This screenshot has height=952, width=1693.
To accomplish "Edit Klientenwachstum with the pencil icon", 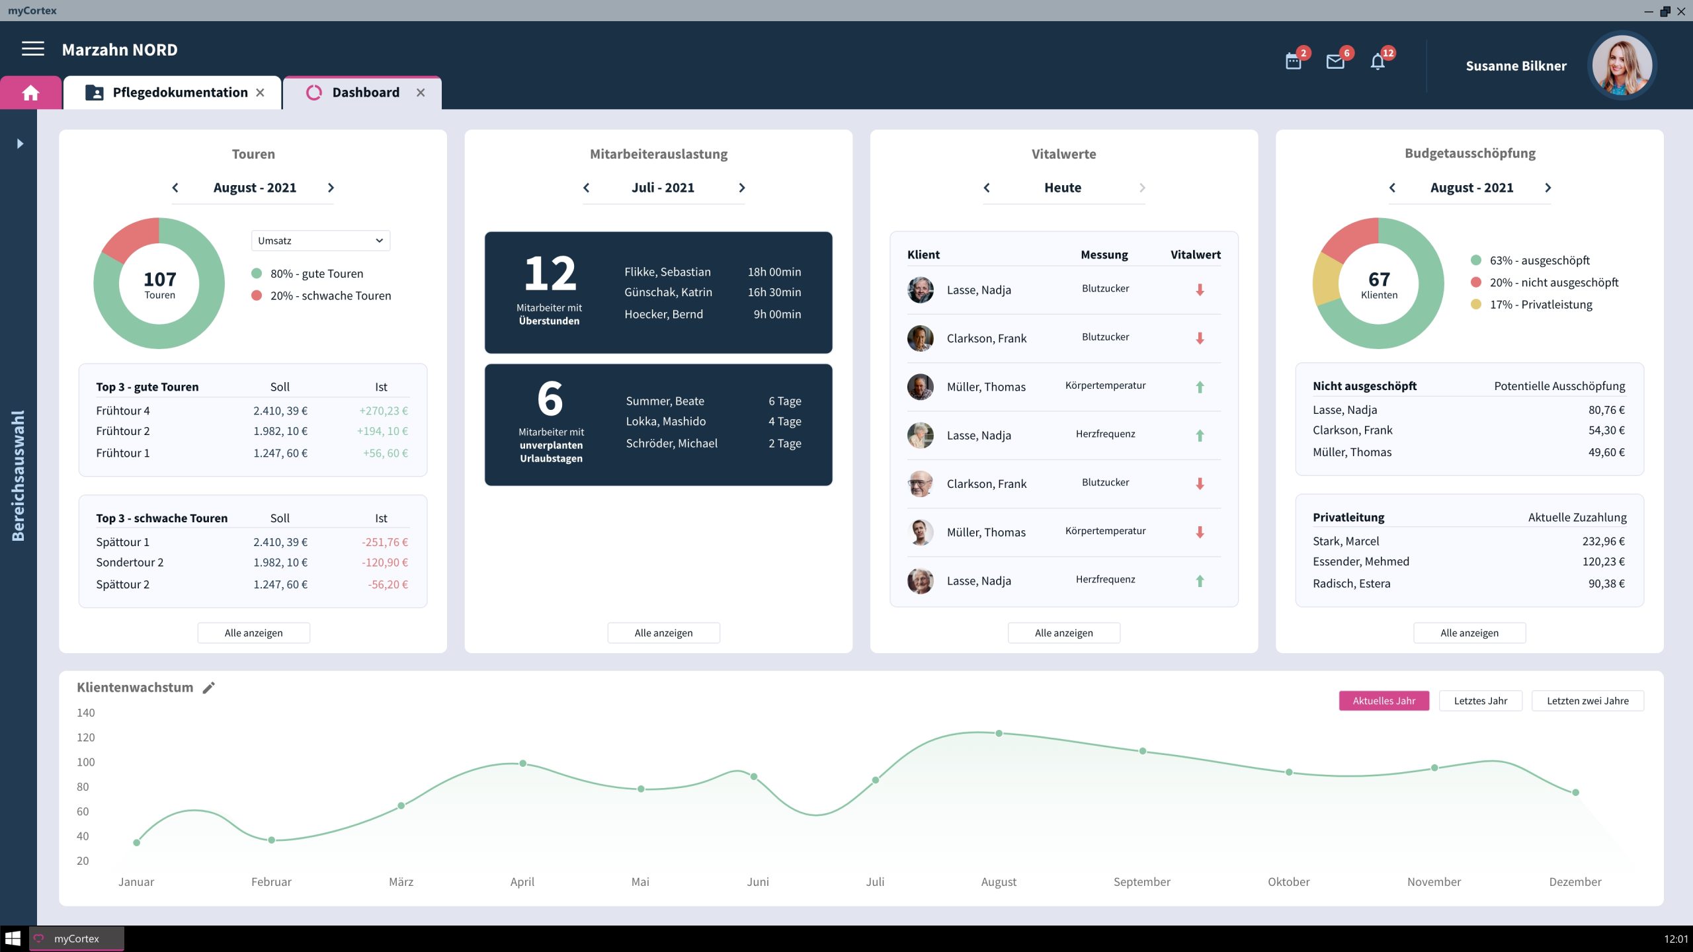I will [209, 688].
